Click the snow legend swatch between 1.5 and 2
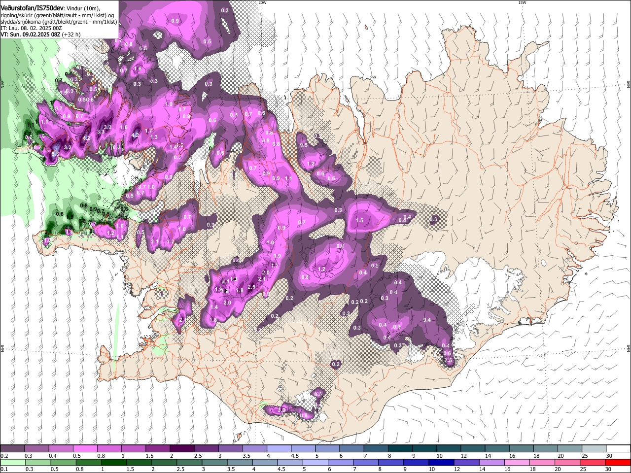The image size is (631, 473). point(158,449)
